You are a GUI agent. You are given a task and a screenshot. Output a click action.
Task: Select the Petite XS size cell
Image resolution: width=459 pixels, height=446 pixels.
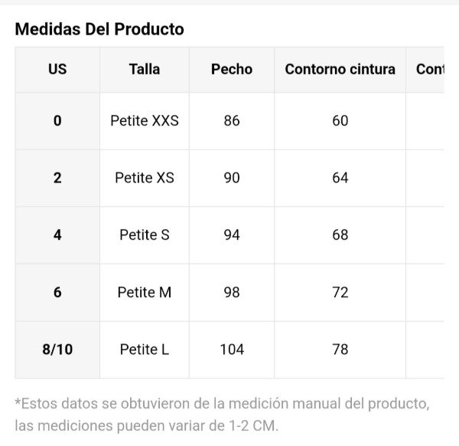click(x=145, y=178)
